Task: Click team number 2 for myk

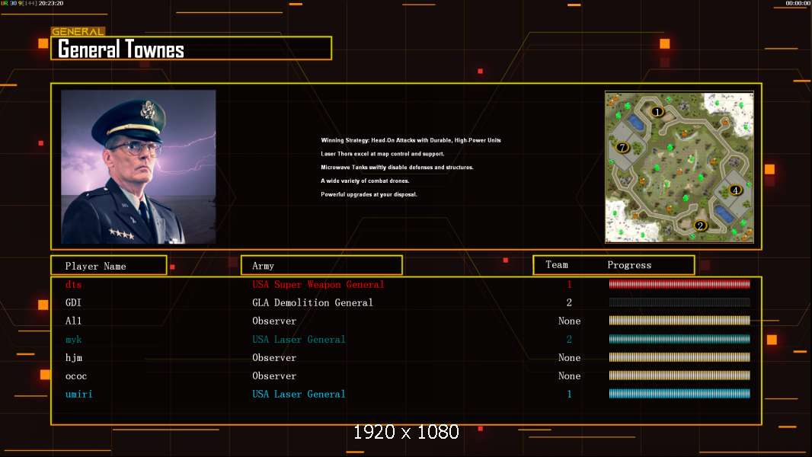Action: coord(569,340)
